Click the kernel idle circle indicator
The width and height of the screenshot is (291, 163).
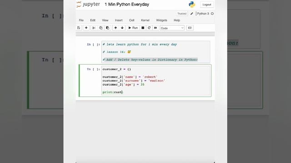(212, 14)
